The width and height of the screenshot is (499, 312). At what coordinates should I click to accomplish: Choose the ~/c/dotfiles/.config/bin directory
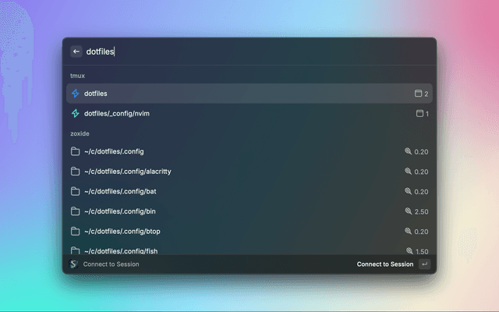(x=234, y=211)
